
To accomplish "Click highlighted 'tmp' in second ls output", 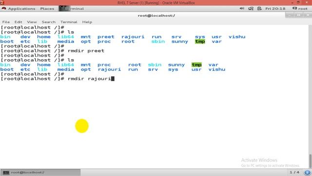I will (x=196, y=65).
